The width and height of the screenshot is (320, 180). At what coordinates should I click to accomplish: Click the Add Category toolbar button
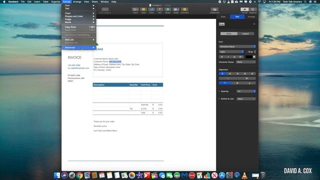pyautogui.click(x=105, y=9)
